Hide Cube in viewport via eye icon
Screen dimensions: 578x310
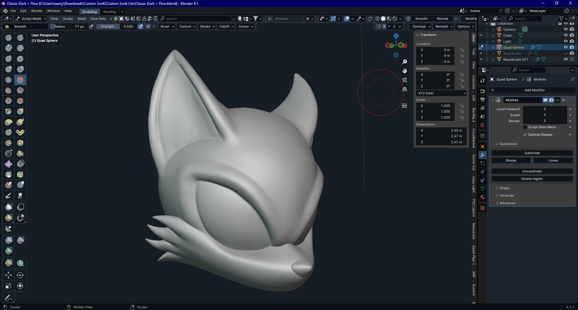565,35
